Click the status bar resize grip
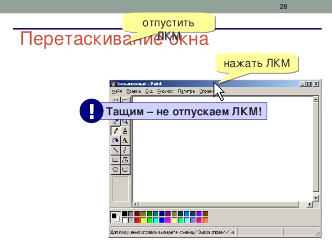Screen dimensions: 332x249 point(317,233)
